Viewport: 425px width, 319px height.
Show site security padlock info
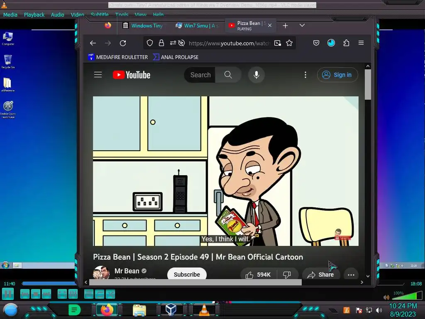(x=161, y=43)
